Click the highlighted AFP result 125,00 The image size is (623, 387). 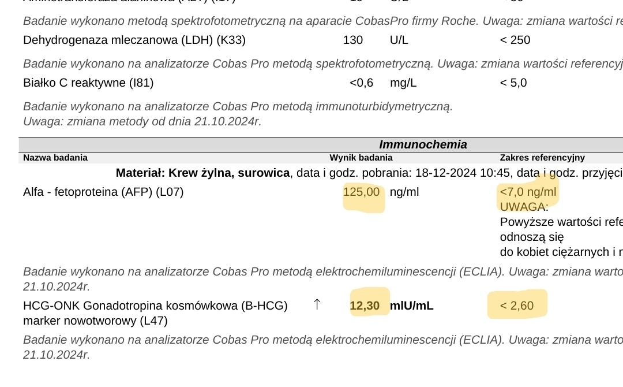pyautogui.click(x=362, y=192)
